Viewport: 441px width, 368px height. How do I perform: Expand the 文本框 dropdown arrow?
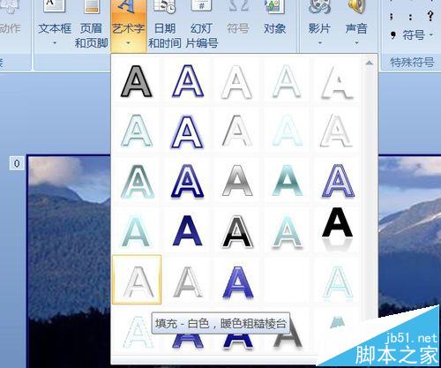click(x=55, y=43)
